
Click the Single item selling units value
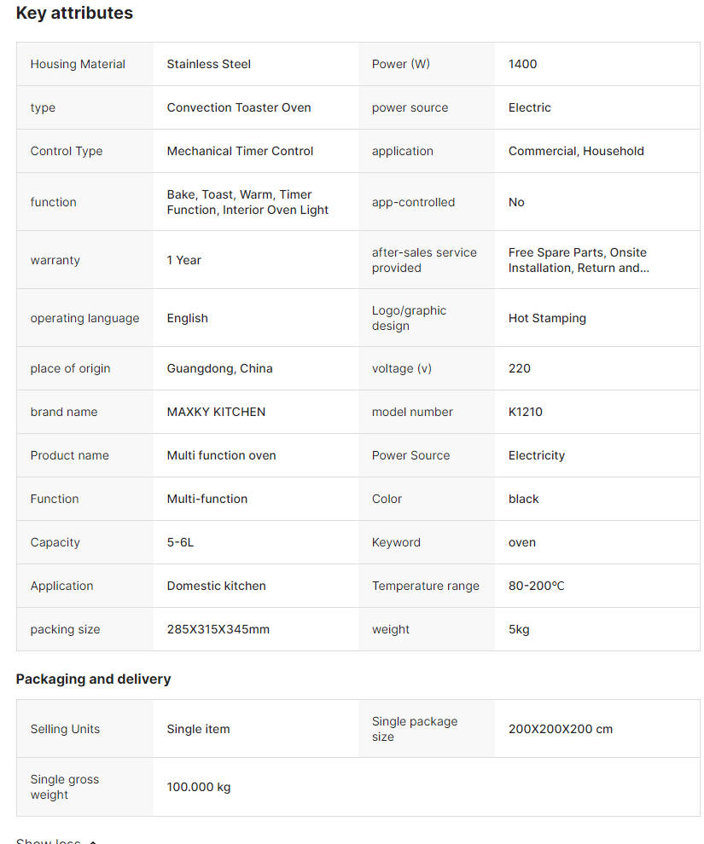click(x=198, y=729)
